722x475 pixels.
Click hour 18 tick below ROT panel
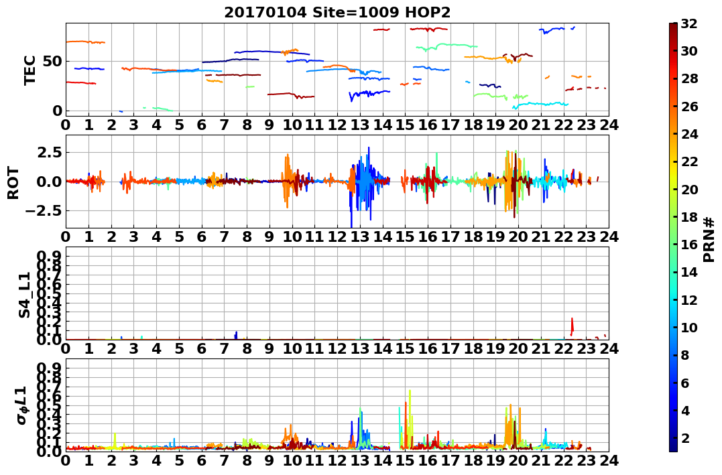point(473,236)
